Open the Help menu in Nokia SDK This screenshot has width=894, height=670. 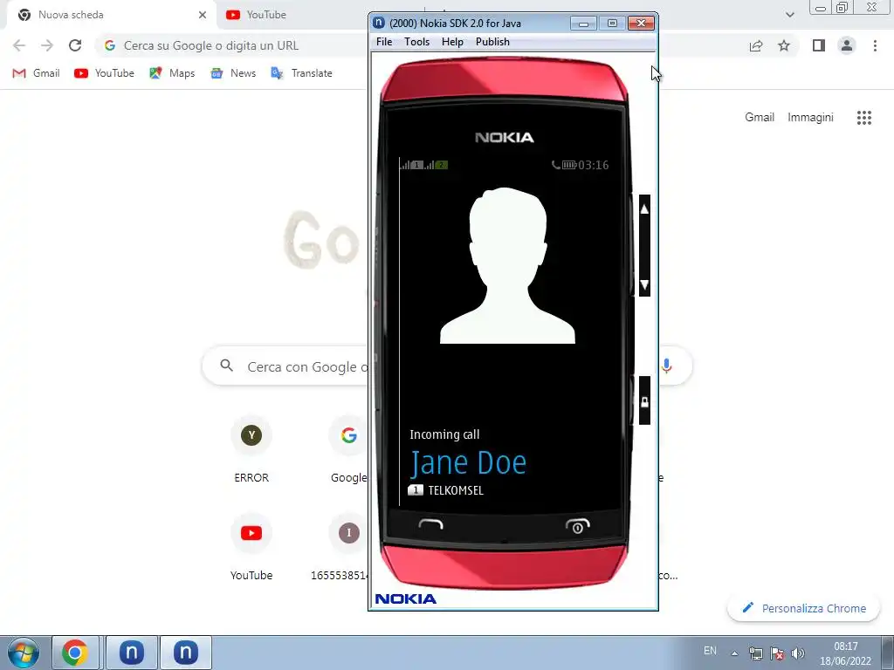(x=452, y=42)
